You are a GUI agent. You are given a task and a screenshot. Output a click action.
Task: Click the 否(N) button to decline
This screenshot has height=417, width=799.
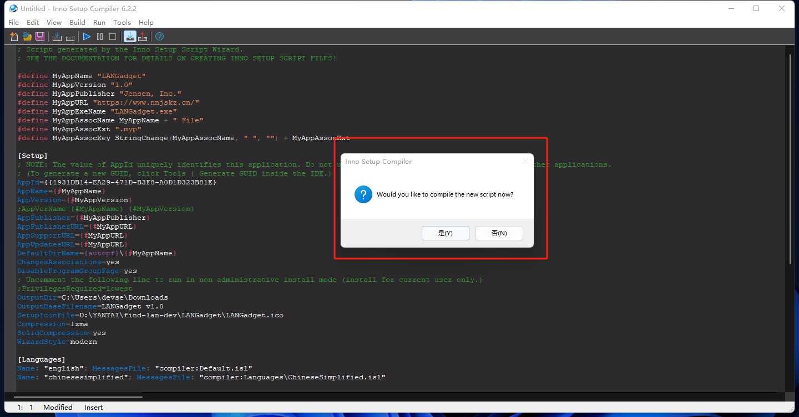(x=499, y=233)
